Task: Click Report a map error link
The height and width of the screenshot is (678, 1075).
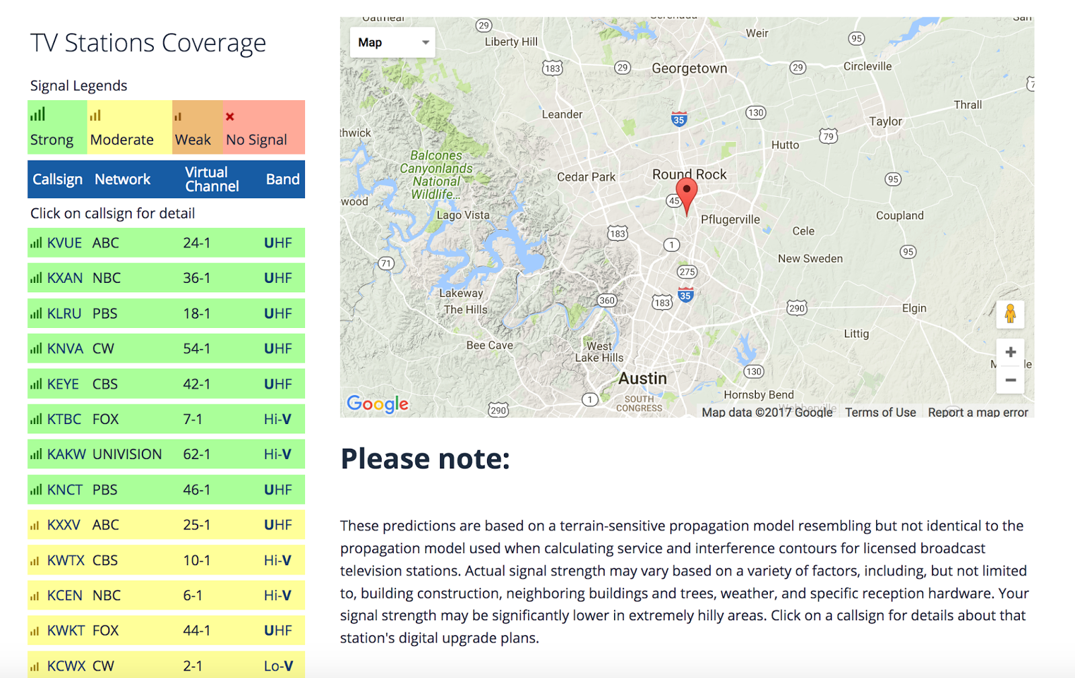Action: coord(978,413)
